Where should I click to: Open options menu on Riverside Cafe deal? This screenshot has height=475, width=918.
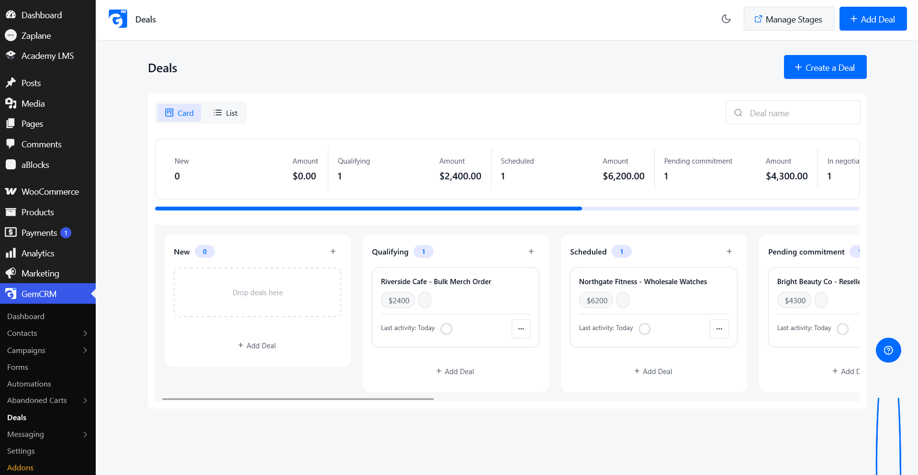coord(521,329)
